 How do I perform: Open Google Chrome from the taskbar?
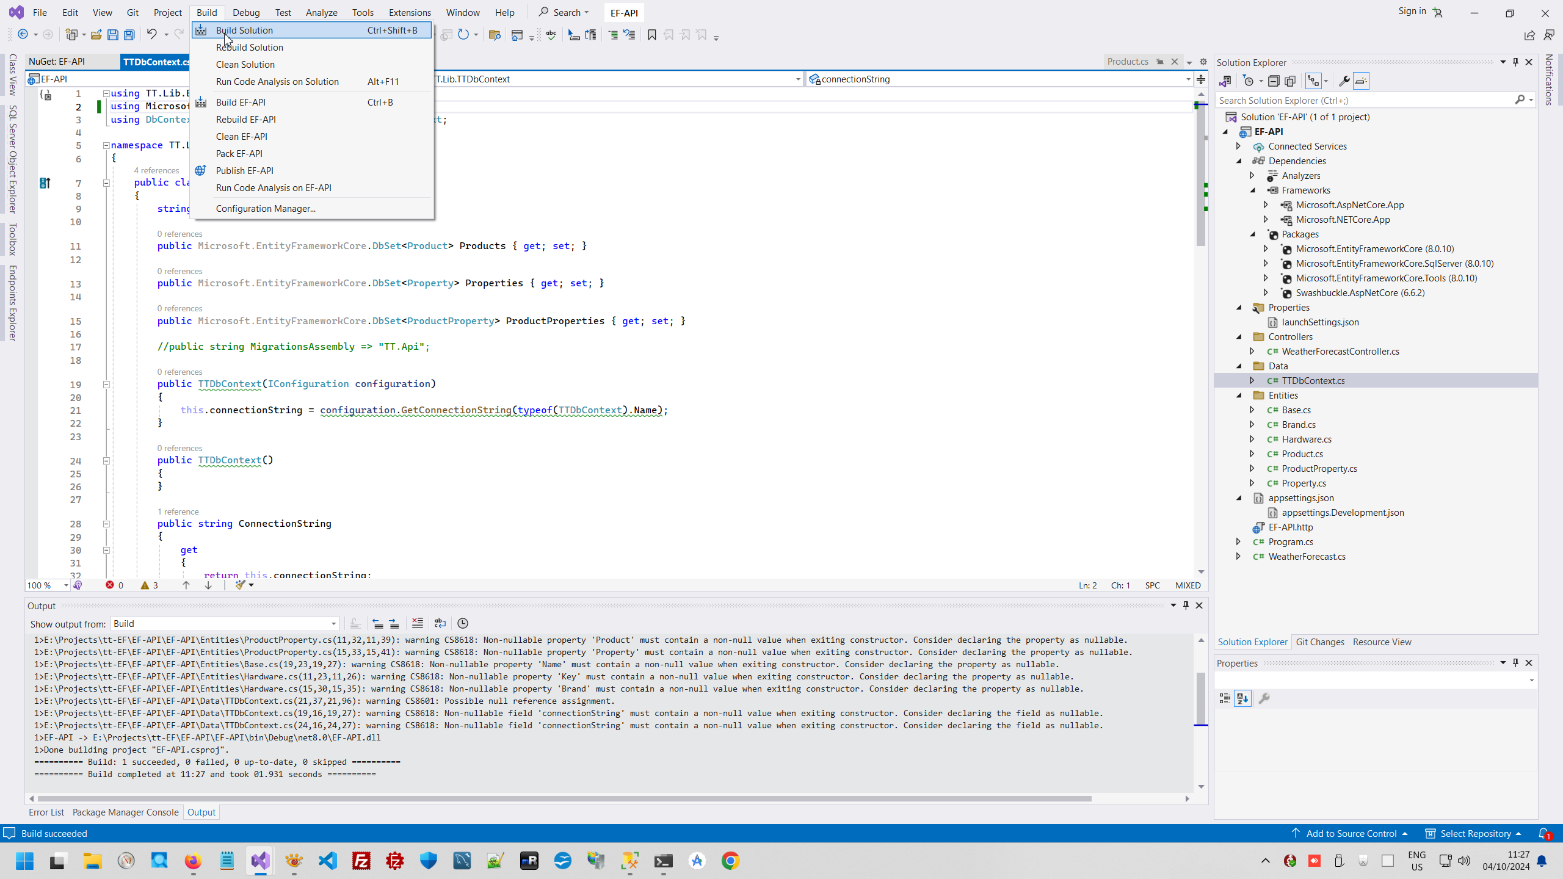coord(730,861)
